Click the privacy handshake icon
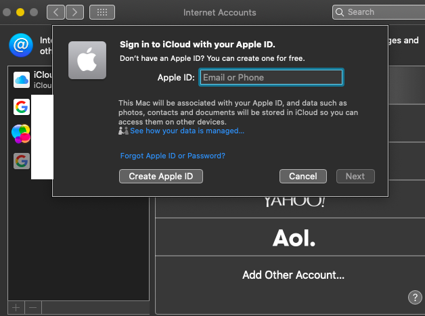The image size is (425, 316). coord(123,131)
